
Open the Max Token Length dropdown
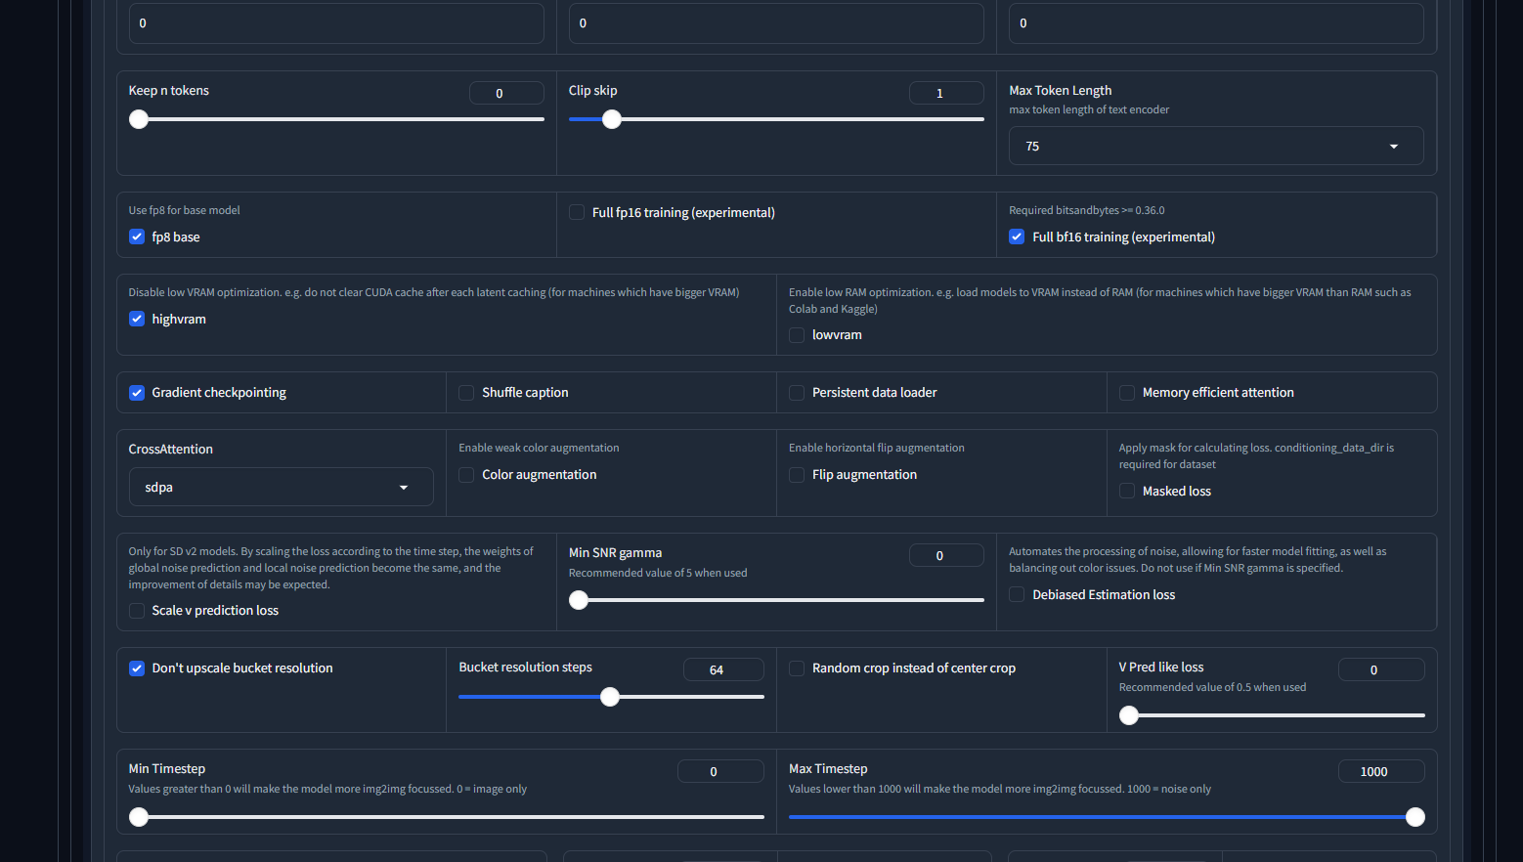(x=1216, y=146)
